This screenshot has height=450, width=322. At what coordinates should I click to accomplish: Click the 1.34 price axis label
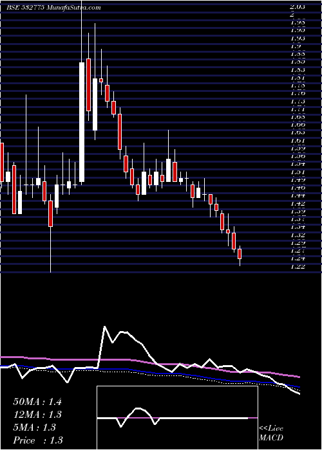(298, 227)
